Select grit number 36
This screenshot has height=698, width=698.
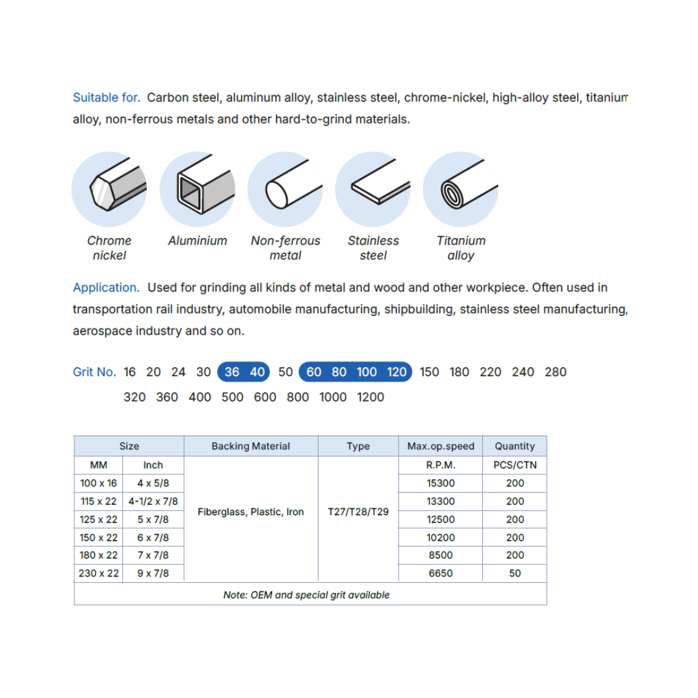point(232,372)
